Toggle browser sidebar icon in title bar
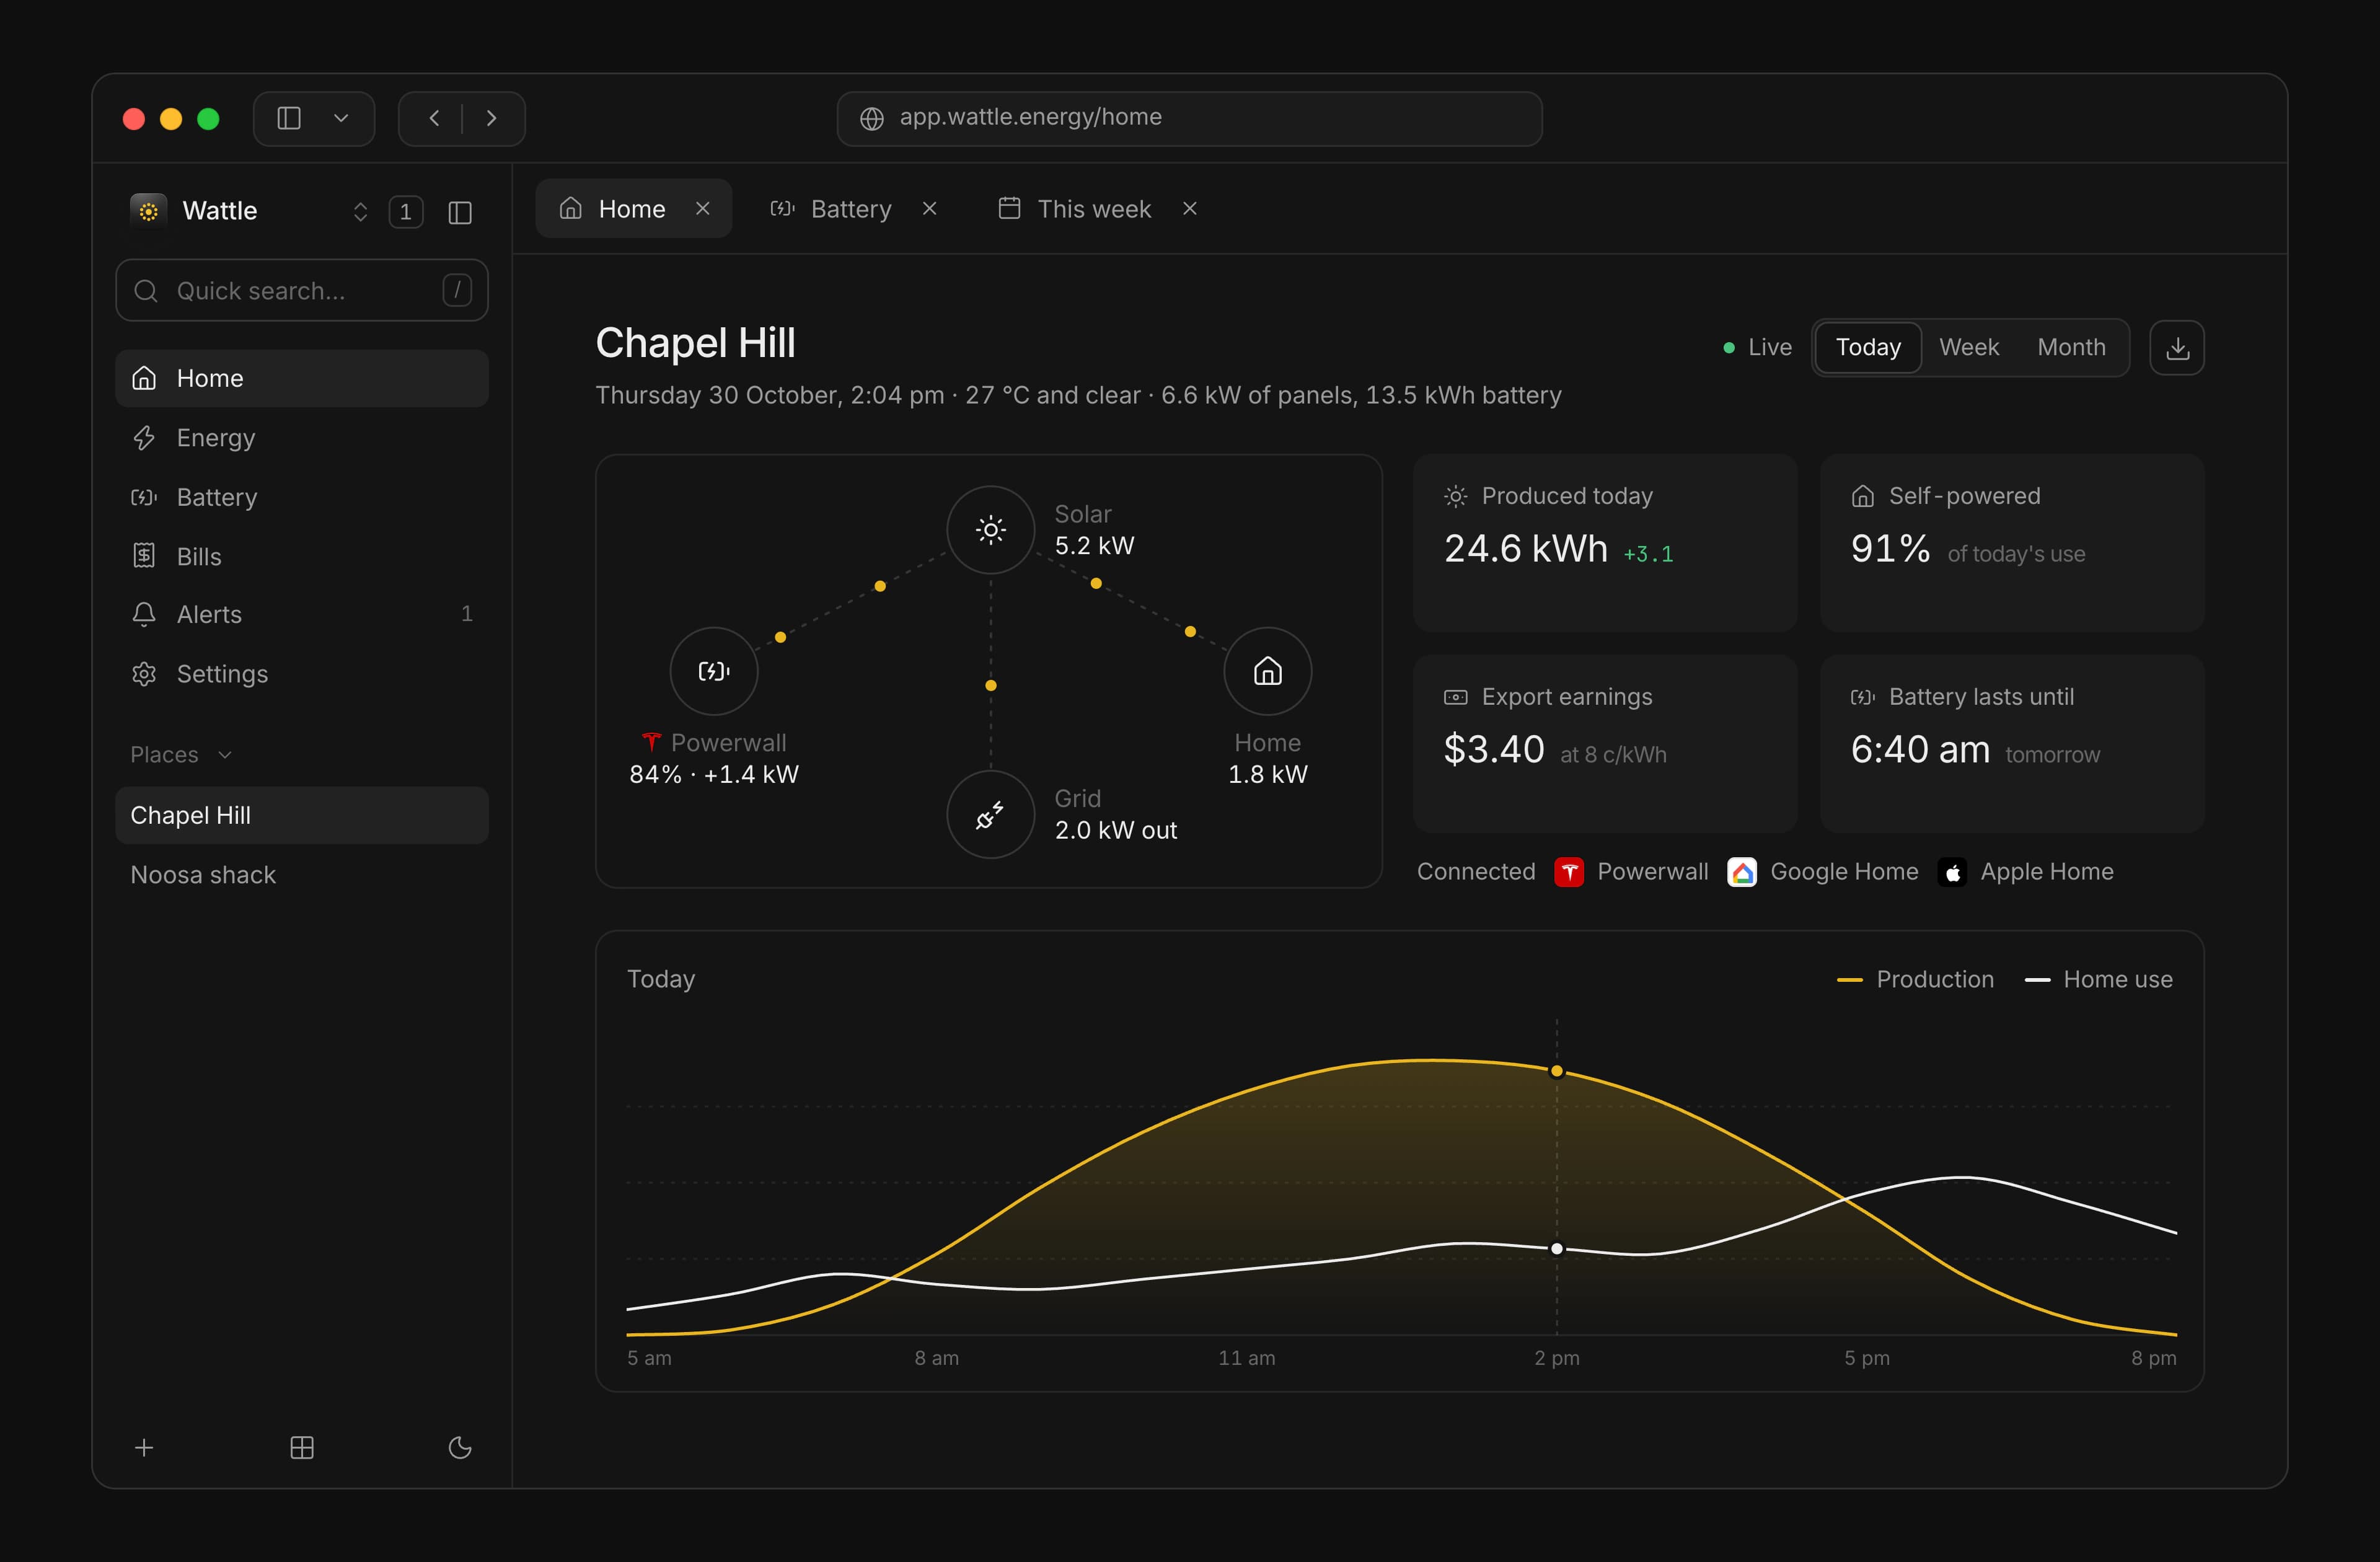This screenshot has width=2380, height=1562. (x=289, y=118)
